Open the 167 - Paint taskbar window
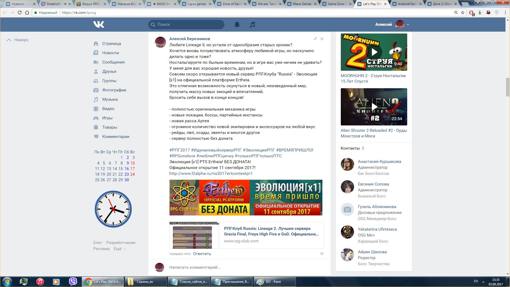Screen dimensions: 510x287 [x=275, y=281]
